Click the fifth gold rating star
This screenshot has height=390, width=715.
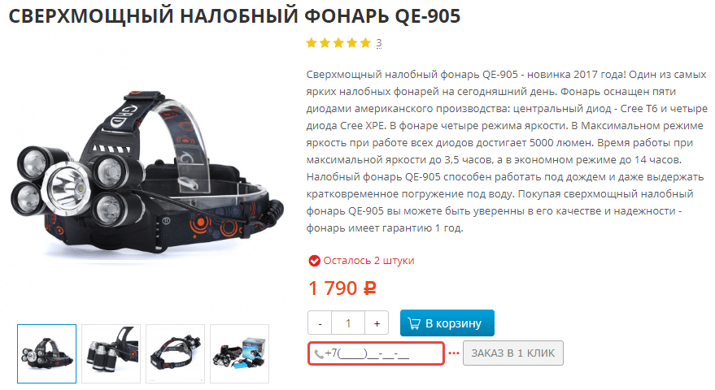click(365, 43)
